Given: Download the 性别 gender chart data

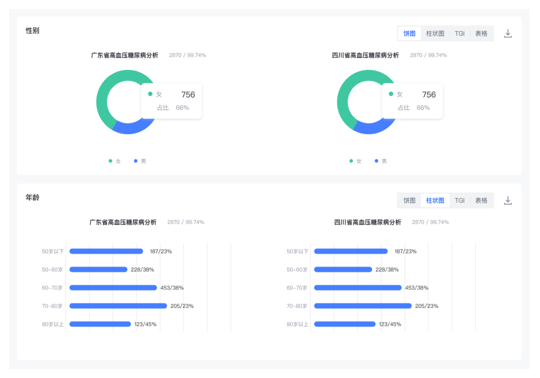Looking at the screenshot, I should pos(508,33).
